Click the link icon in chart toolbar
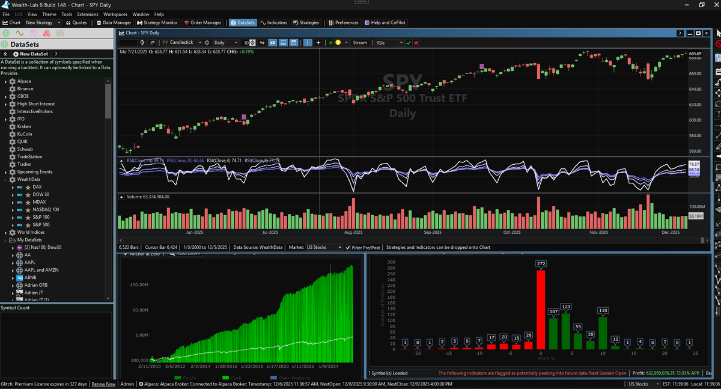The image size is (721, 389). pyautogui.click(x=153, y=43)
